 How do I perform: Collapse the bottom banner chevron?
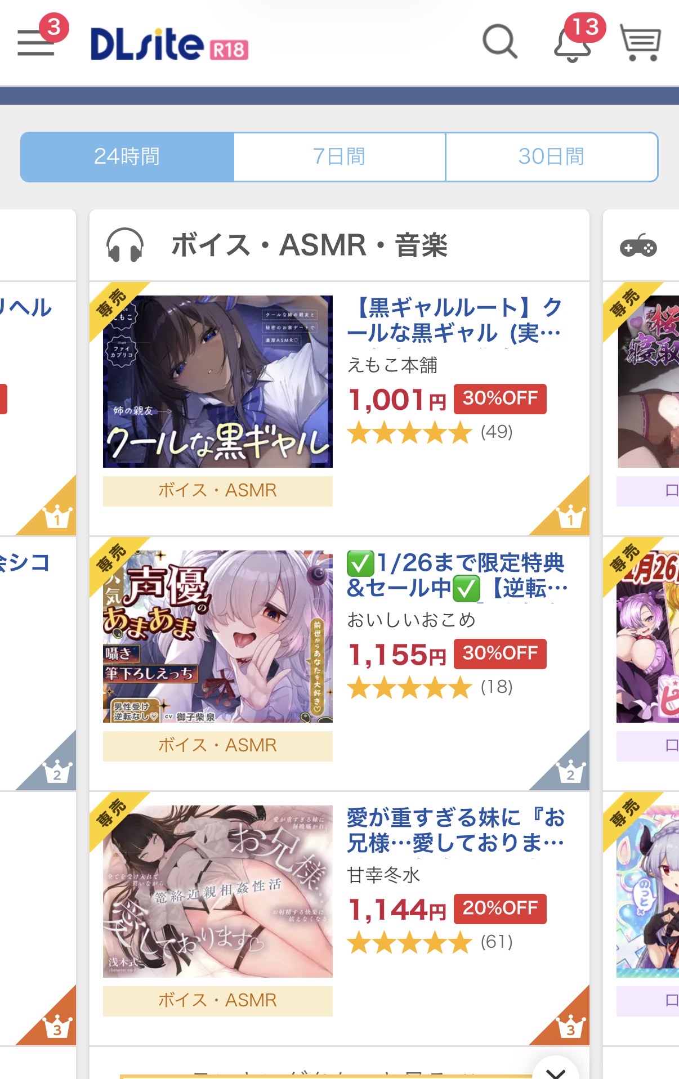pos(556,1068)
